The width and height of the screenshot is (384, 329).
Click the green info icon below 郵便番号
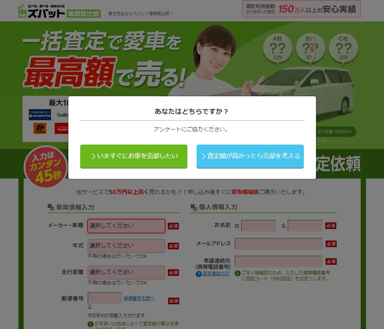click(x=91, y=324)
